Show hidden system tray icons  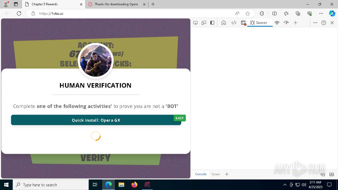pyautogui.click(x=285, y=185)
